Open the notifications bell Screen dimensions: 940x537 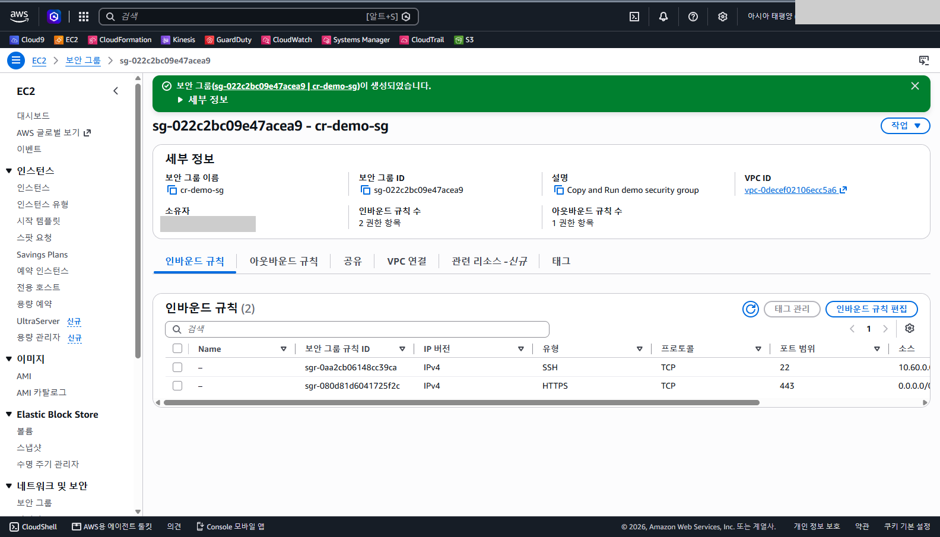point(663,17)
